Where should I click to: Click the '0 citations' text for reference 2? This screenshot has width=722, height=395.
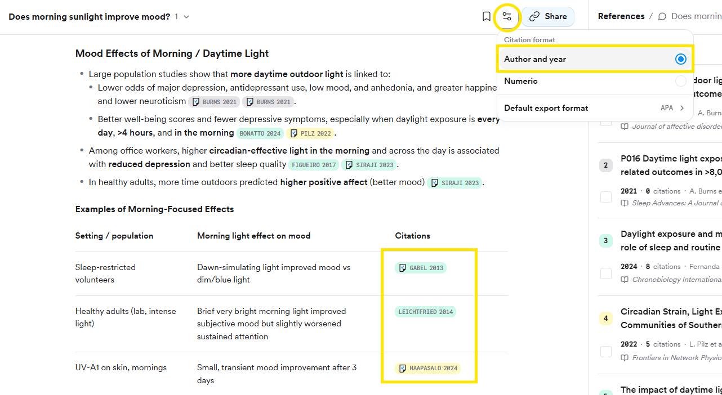(x=663, y=191)
